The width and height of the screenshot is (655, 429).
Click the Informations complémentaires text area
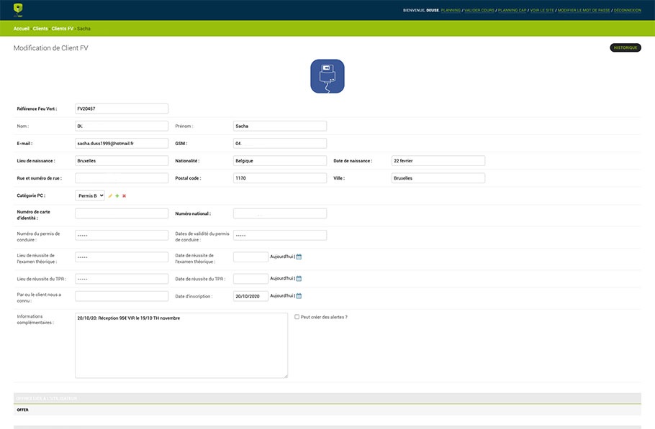181,345
